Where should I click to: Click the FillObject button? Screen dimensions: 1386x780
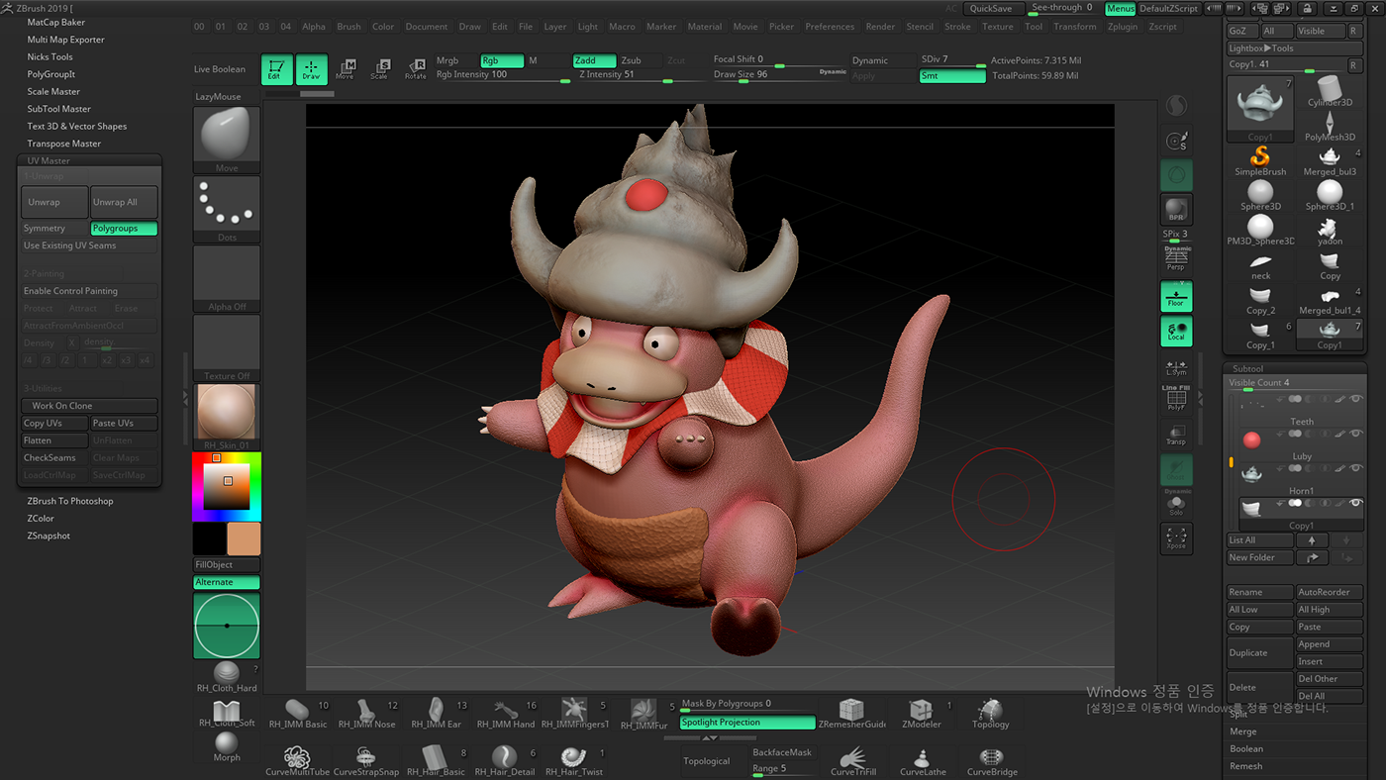point(227,564)
